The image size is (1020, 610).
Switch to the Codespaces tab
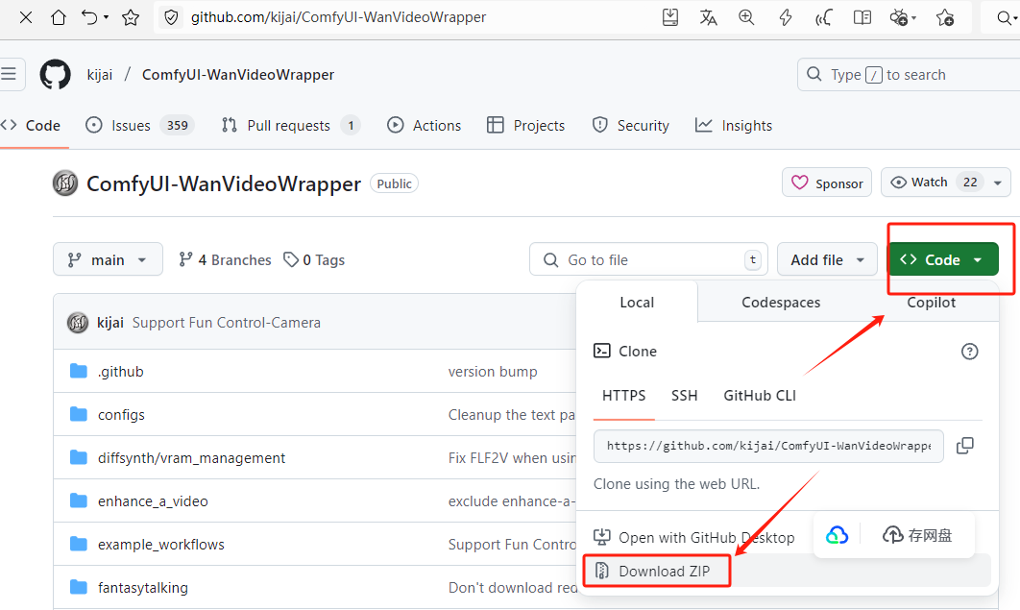(781, 303)
